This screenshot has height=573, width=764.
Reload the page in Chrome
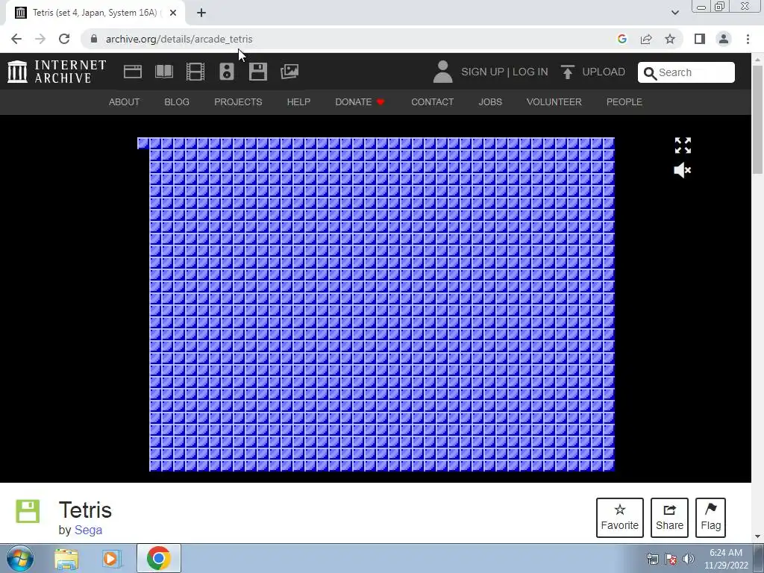[x=64, y=39]
